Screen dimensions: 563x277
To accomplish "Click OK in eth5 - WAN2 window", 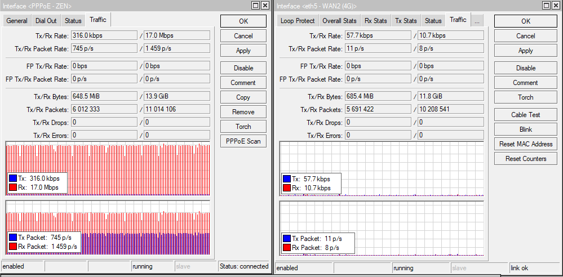I will [x=526, y=21].
